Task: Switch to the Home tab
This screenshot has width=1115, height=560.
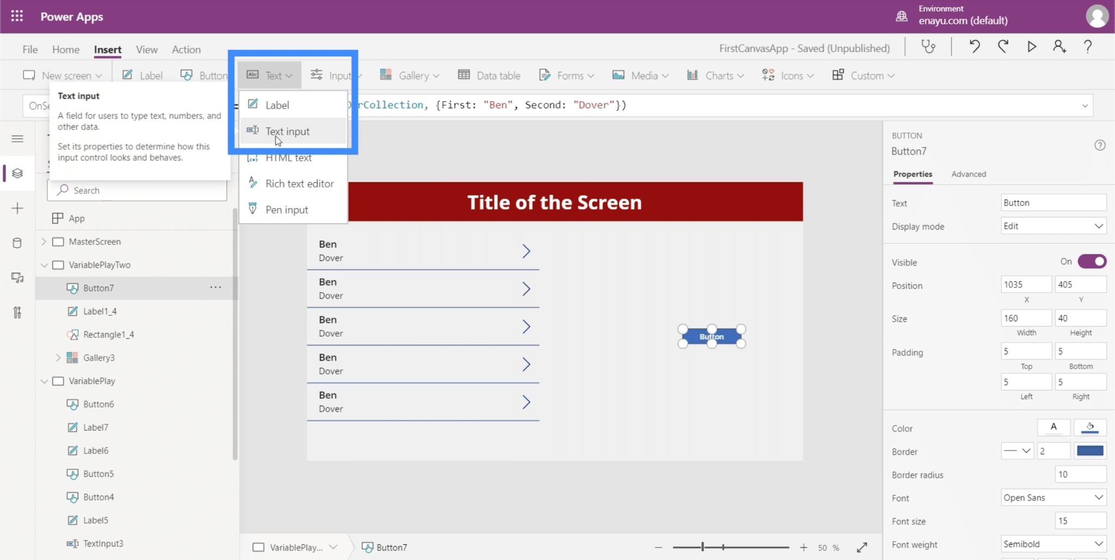Action: [66, 49]
